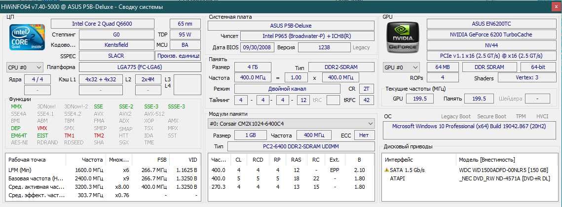
Task: Click the 65 nm process field
Action: pos(185,24)
